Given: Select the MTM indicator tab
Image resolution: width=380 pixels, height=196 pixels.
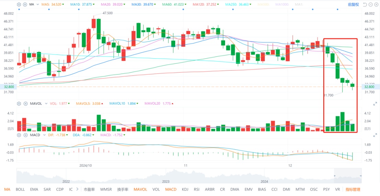Looking at the screenshot, I should (x=300, y=189).
